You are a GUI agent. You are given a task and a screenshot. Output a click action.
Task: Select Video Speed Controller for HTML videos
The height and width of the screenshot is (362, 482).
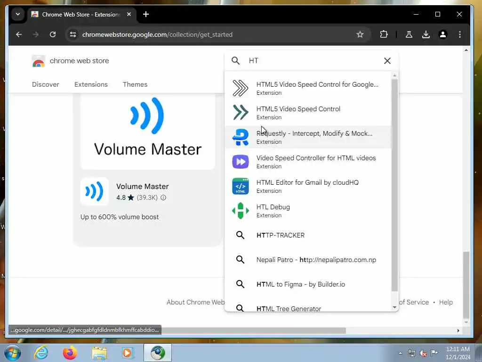[x=308, y=162]
